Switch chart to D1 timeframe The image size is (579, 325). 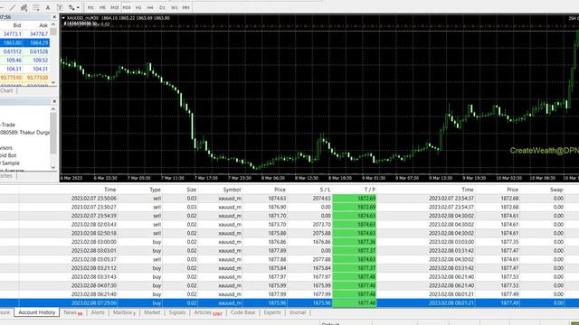[162, 7]
